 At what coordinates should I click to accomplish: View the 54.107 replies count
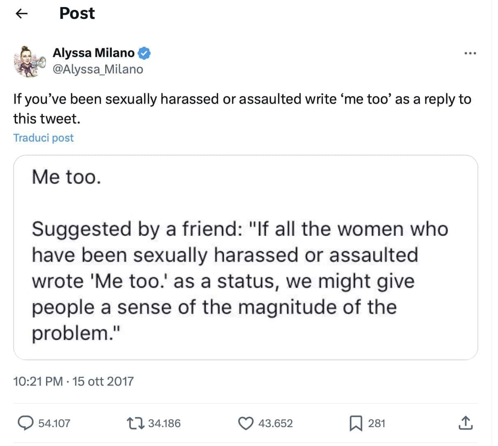click(54, 423)
